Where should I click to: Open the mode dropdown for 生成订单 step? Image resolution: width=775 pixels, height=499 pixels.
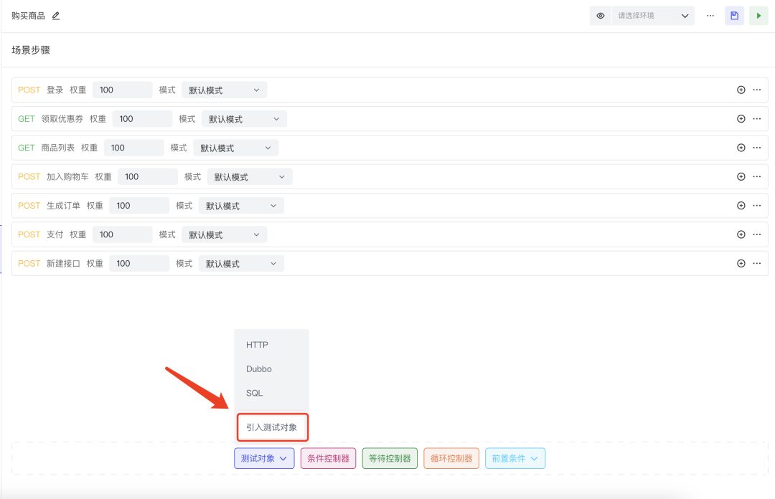pyautogui.click(x=241, y=206)
